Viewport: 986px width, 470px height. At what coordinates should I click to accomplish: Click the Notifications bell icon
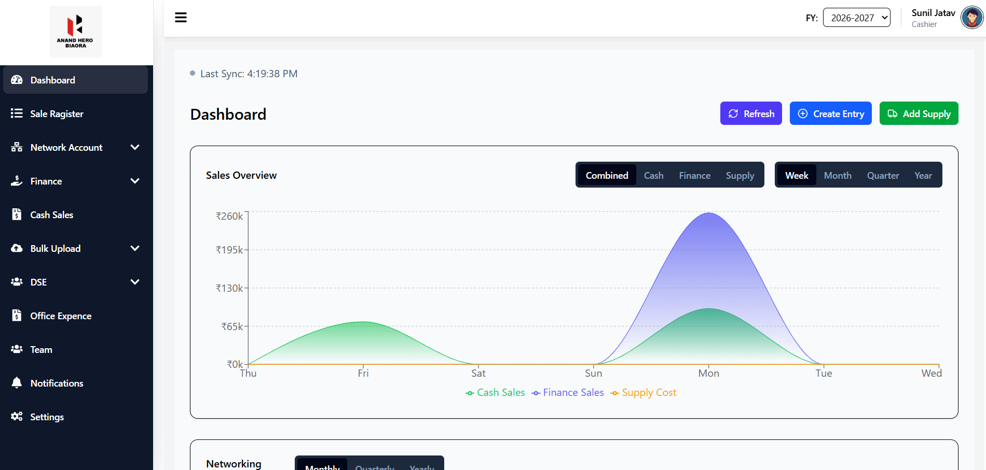pyautogui.click(x=17, y=383)
